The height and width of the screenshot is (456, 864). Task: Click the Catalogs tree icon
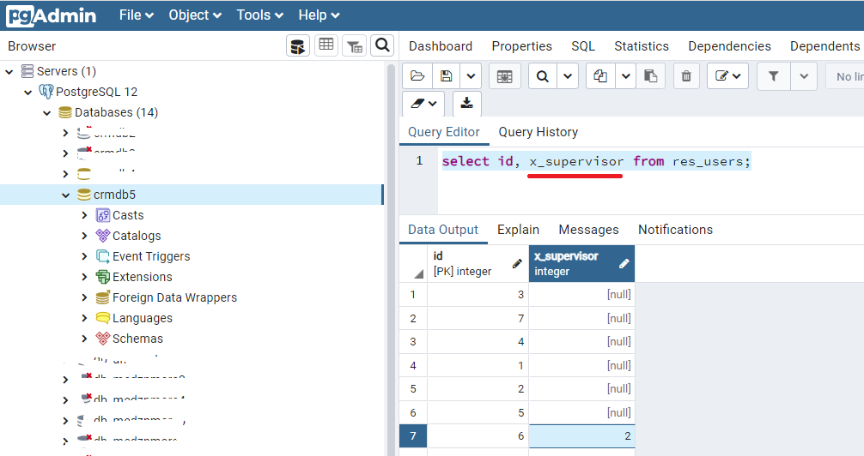pos(102,236)
